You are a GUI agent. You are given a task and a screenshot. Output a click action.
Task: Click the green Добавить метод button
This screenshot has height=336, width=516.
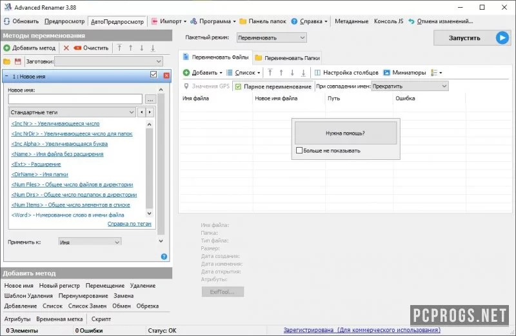click(x=30, y=48)
